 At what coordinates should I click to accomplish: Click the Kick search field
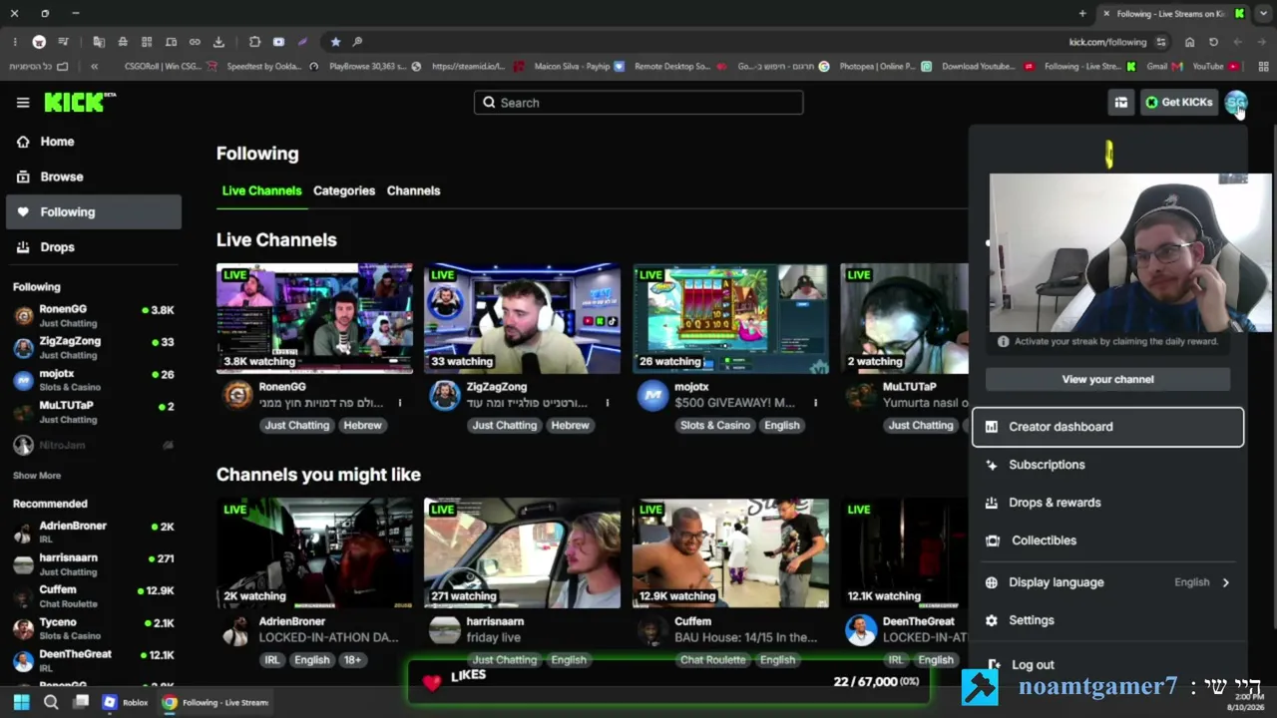(x=638, y=103)
